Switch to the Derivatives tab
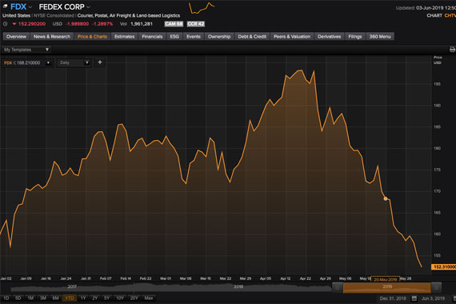 (330, 36)
